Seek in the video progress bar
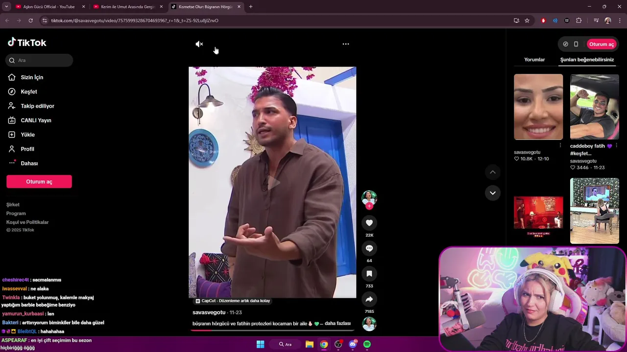Viewport: 627px width, 352px height. [272, 330]
